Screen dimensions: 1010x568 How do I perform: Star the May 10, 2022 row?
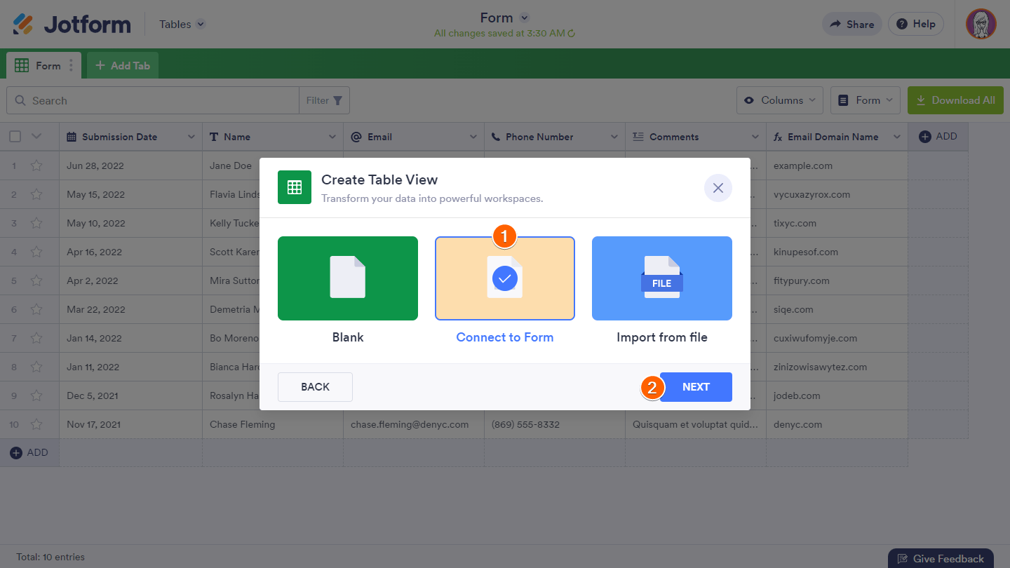coord(36,224)
